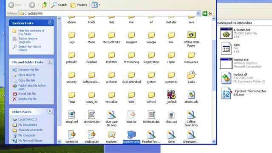Collapse the Other Places panel
This screenshot has width=272, height=153.
point(50,111)
